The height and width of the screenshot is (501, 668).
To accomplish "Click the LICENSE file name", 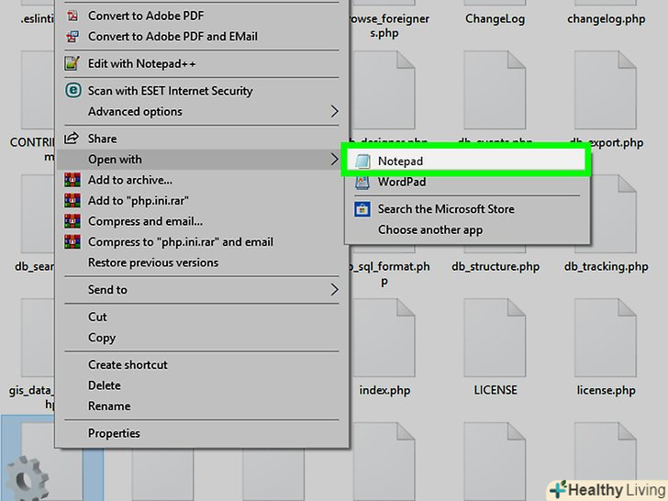I will point(495,390).
